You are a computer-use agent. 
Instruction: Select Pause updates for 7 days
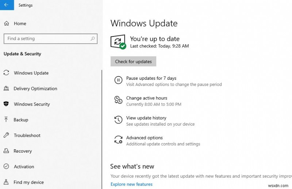[151, 78]
